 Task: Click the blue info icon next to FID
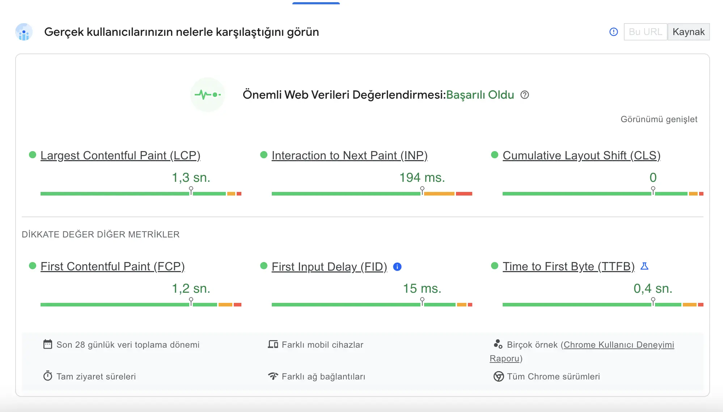(397, 267)
